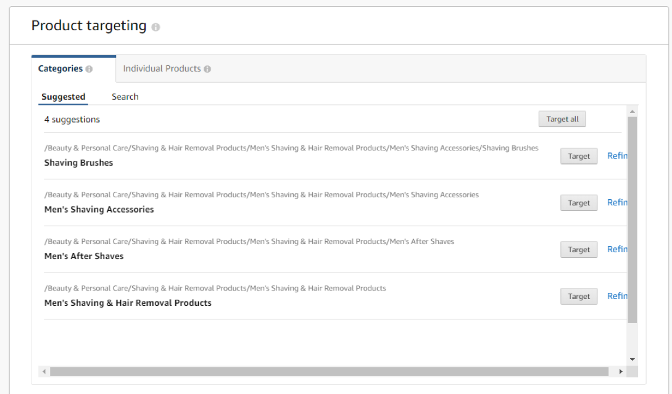The width and height of the screenshot is (672, 394).
Task: Click the info icon beside Categories
Action: [89, 69]
